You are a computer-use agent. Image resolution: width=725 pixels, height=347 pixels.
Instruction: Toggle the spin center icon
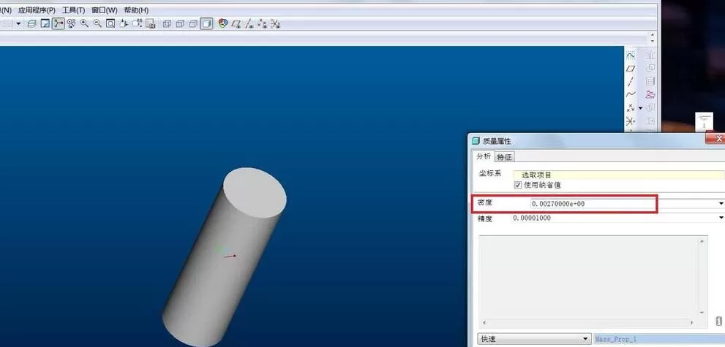tap(58, 23)
